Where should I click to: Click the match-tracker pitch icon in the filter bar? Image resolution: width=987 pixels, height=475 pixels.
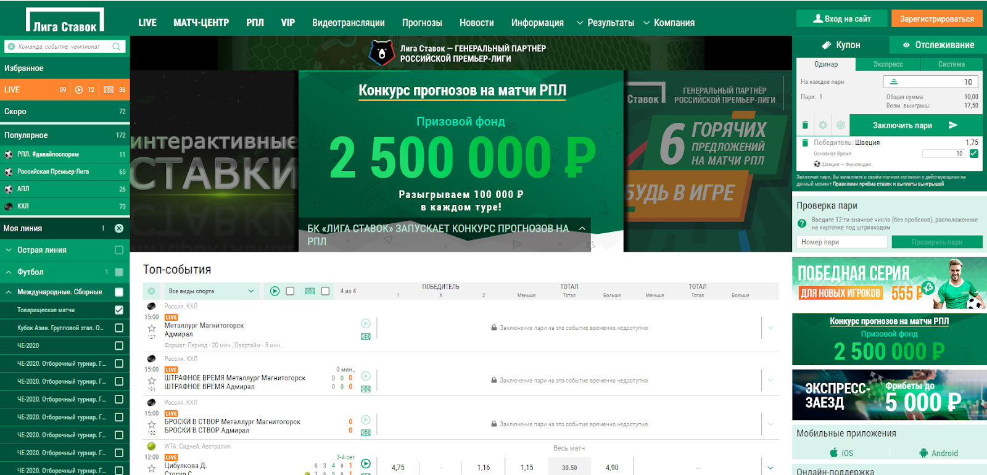point(310,291)
